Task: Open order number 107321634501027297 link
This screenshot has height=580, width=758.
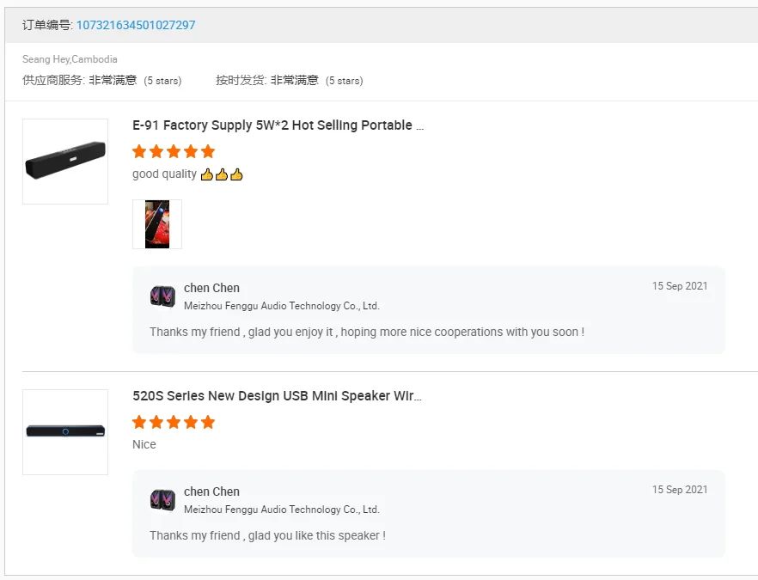Action: pos(136,25)
